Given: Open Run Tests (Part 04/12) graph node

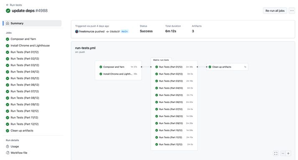Looking at the screenshot, I should click(x=174, y=88).
